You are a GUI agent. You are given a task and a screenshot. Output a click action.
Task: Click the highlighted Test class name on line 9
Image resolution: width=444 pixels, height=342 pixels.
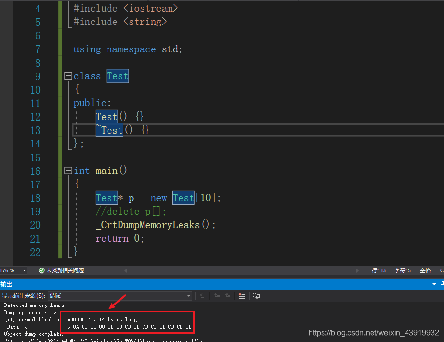coord(118,76)
